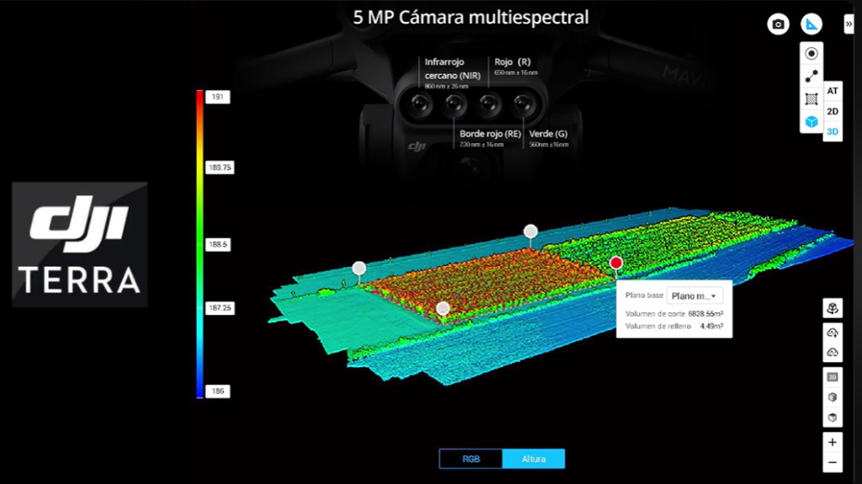Click the upper cloud icon
Screen dimensions: 862x484
[832, 332]
